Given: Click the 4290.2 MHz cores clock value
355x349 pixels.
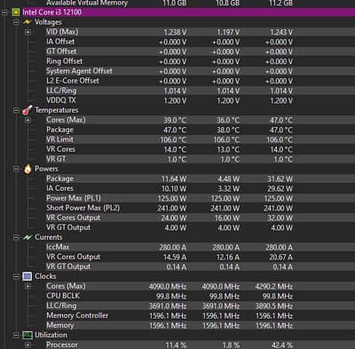Looking at the screenshot, I should [x=274, y=287].
